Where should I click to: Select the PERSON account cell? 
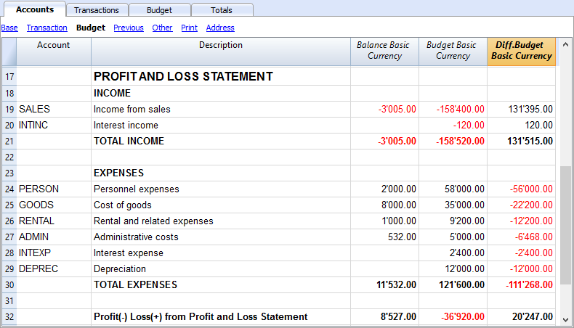point(54,189)
